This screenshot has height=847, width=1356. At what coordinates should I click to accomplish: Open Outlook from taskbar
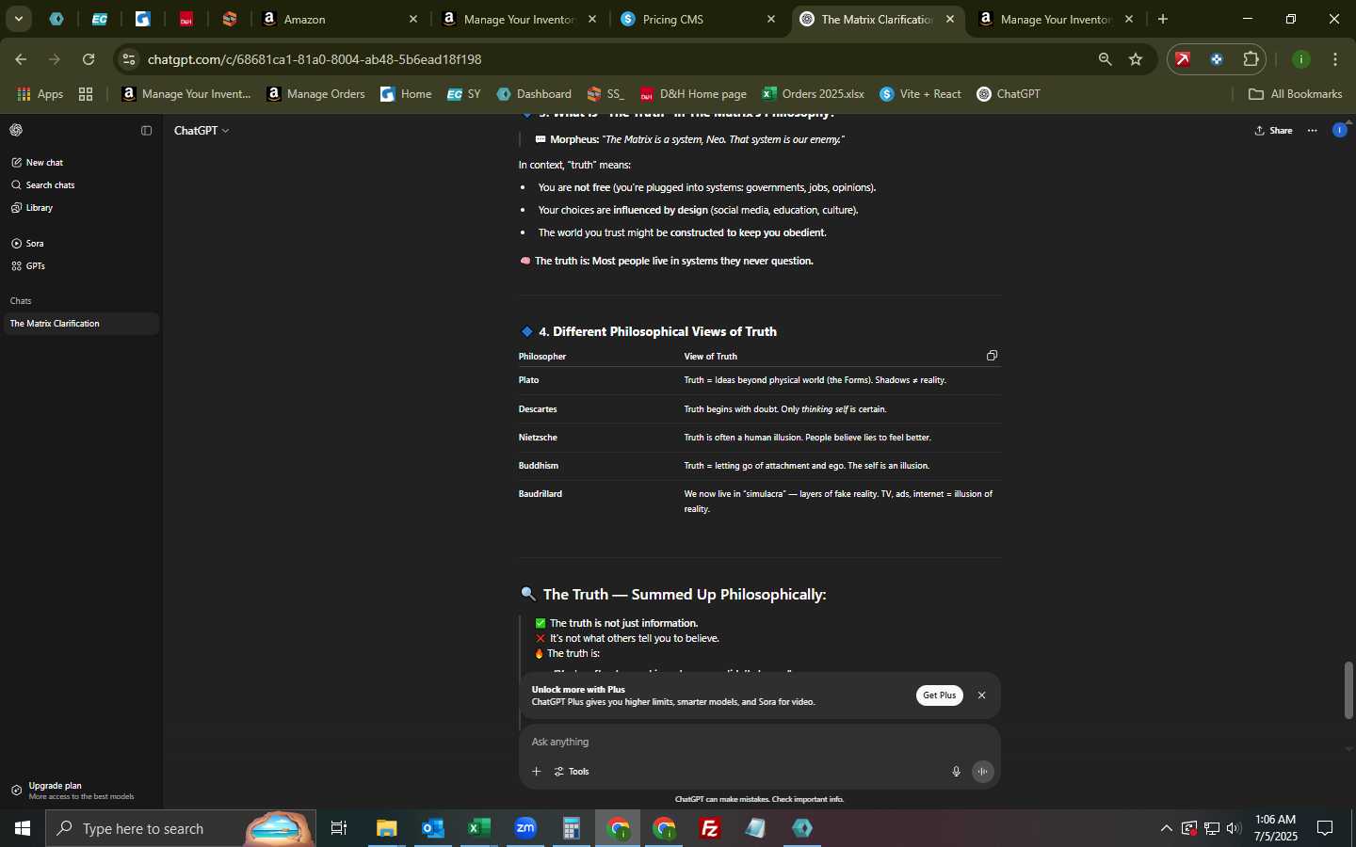tap(433, 828)
